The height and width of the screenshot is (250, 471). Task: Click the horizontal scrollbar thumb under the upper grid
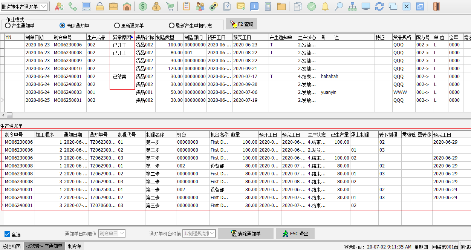pyautogui.click(x=9, y=115)
